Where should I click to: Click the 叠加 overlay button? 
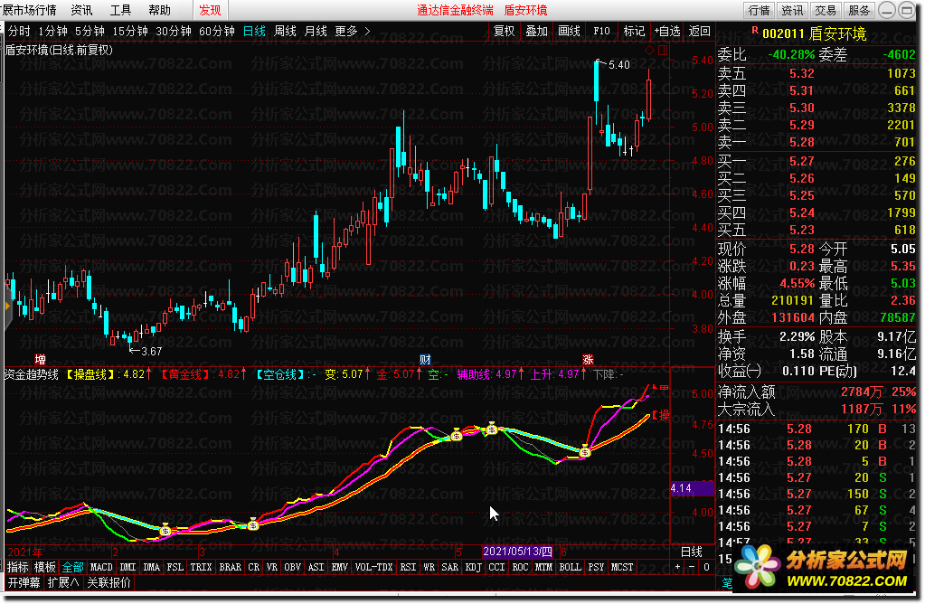coord(536,32)
